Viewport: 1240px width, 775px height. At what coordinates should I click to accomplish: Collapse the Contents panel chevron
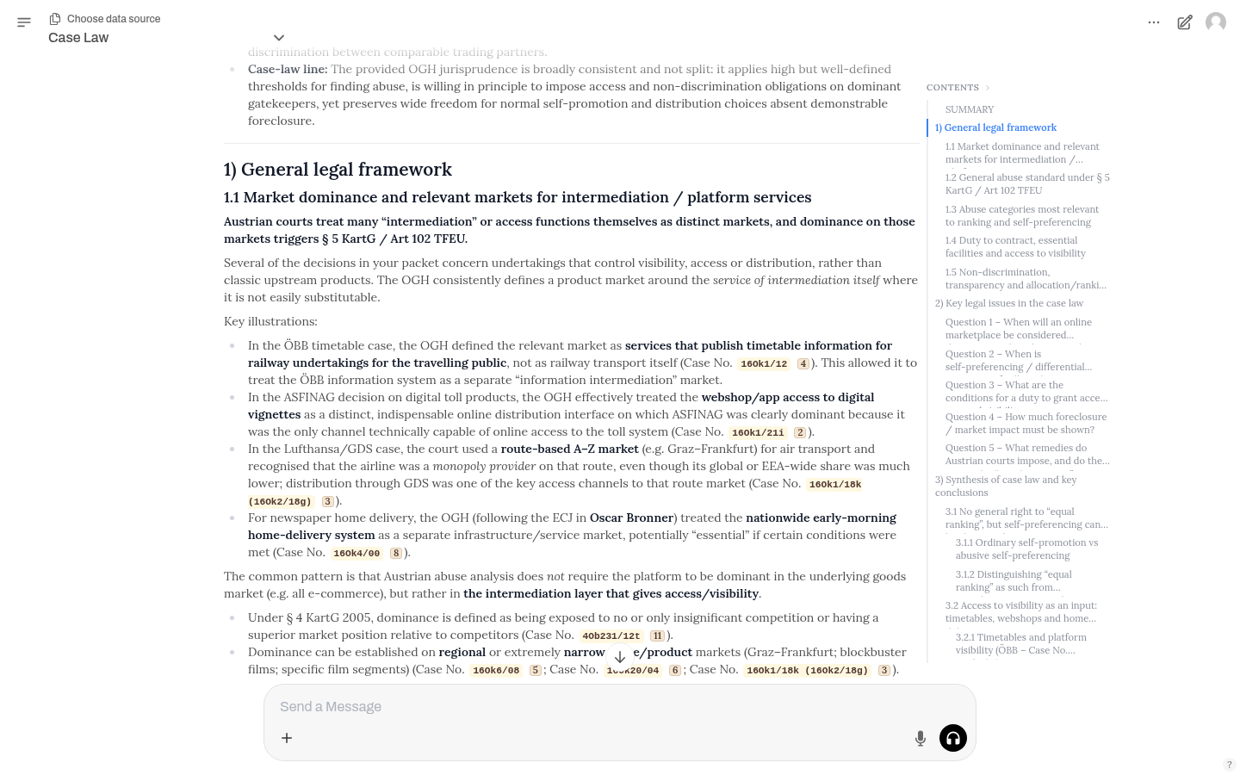[x=988, y=88]
